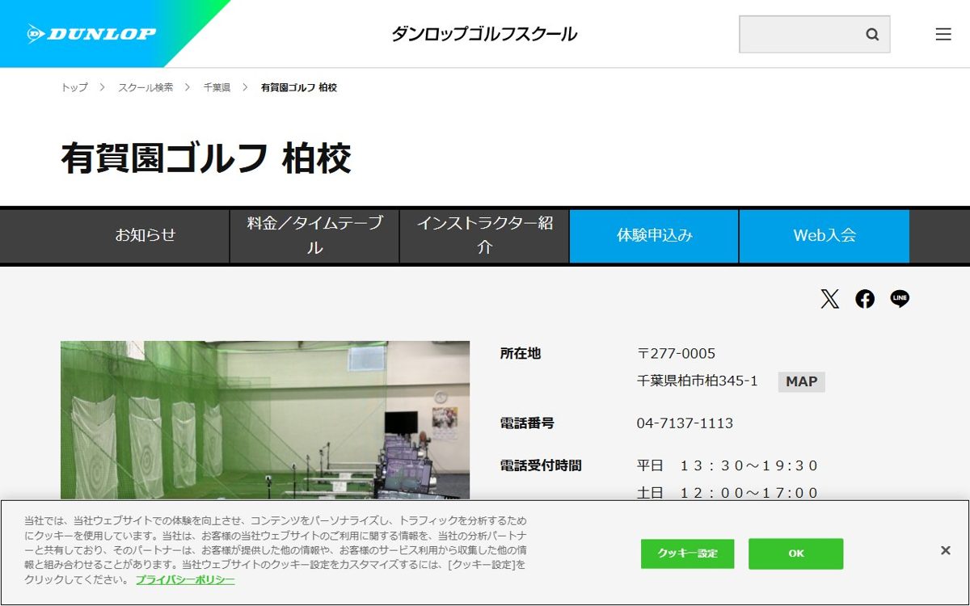Share page on Facebook
This screenshot has height=606, width=970.
(865, 299)
